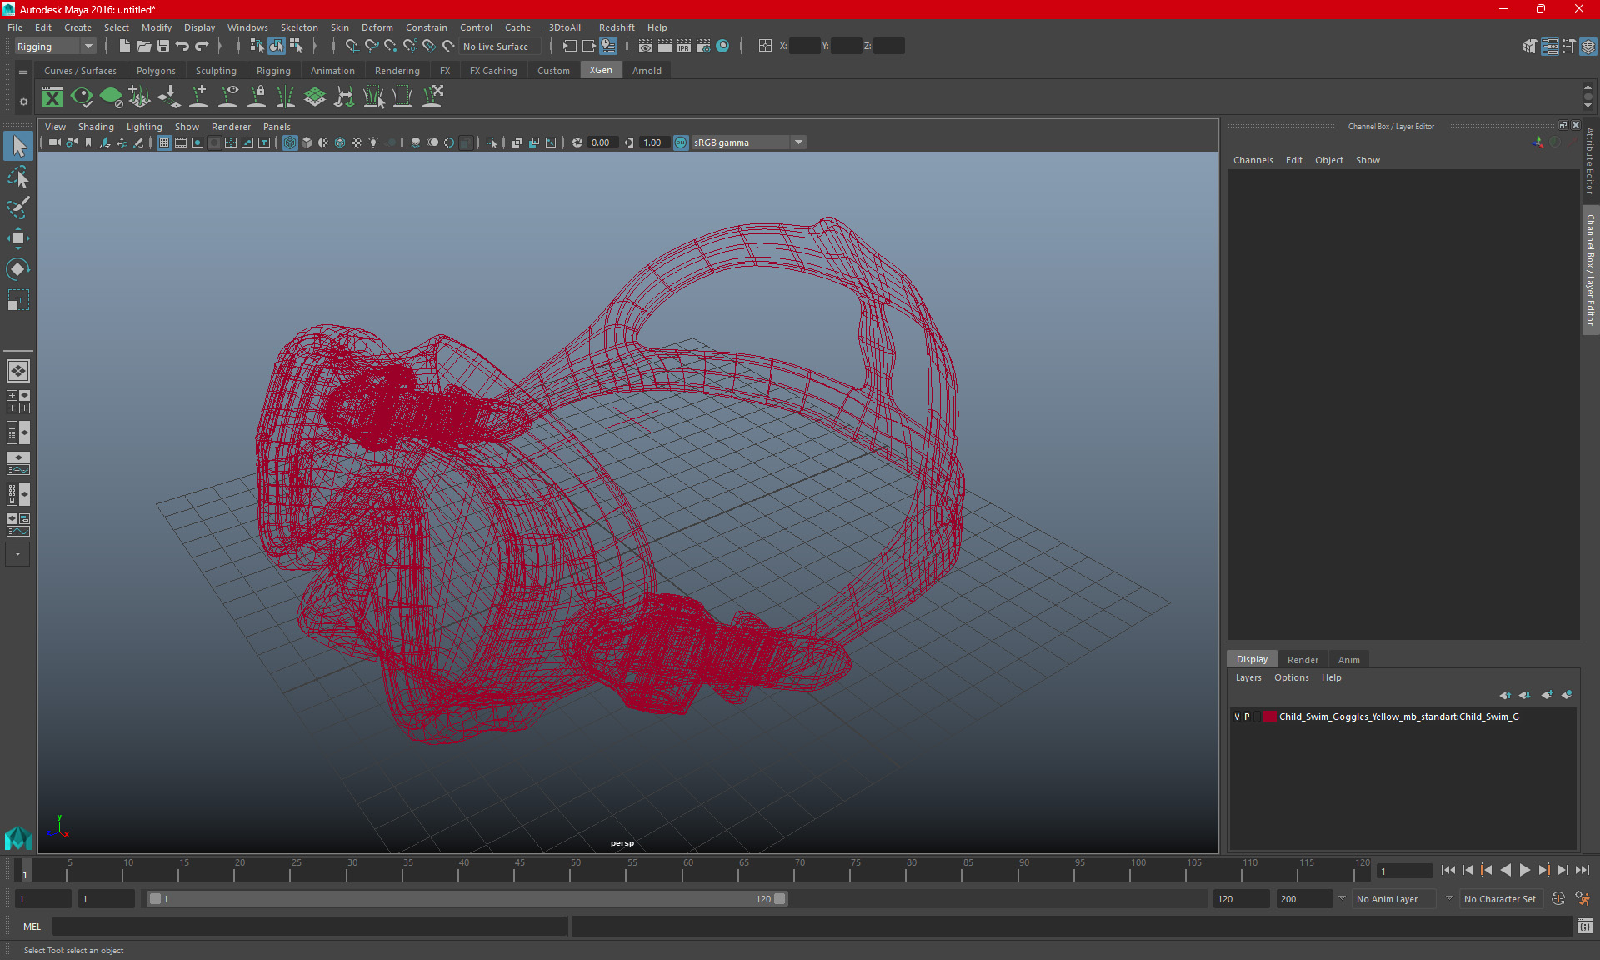Viewport: 1600px width, 960px height.
Task: Click the auto keyframe toggle icon
Action: [1558, 898]
